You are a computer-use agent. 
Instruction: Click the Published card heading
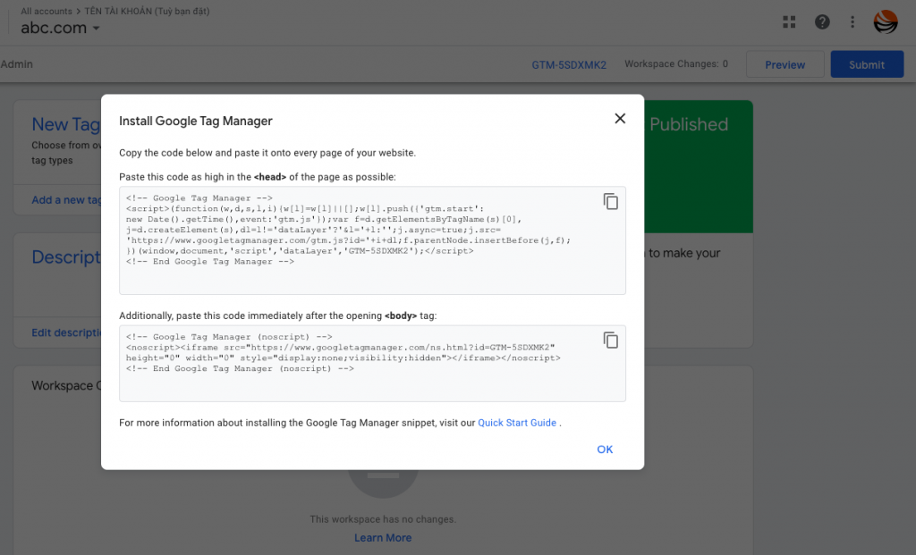(x=689, y=124)
